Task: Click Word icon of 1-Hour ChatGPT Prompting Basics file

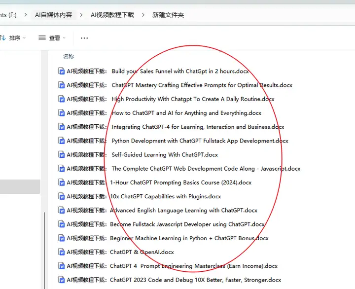Action: click(61, 182)
